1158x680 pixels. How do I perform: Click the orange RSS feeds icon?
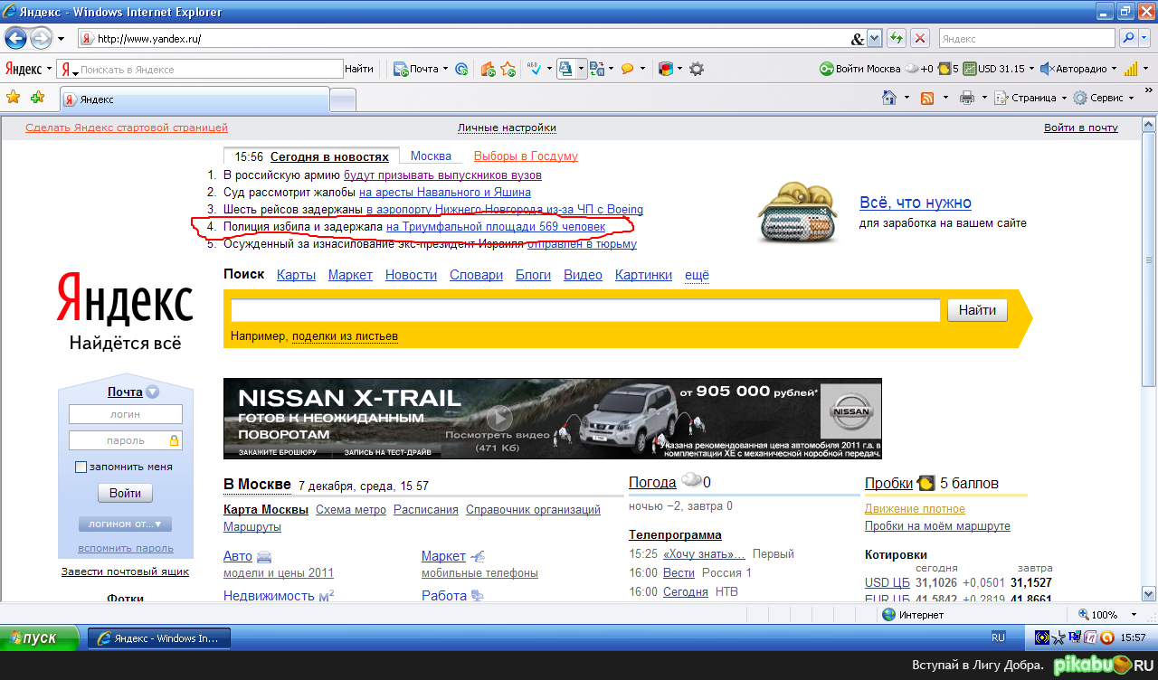pos(927,98)
